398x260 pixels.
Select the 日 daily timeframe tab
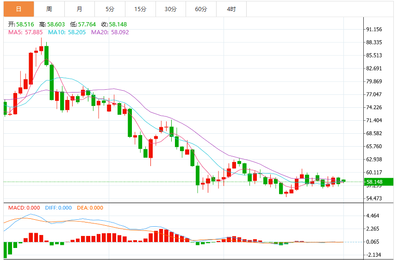[x=19, y=9]
